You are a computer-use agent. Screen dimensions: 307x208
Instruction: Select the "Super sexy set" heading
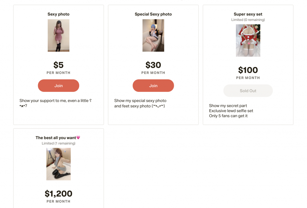pyautogui.click(x=248, y=14)
